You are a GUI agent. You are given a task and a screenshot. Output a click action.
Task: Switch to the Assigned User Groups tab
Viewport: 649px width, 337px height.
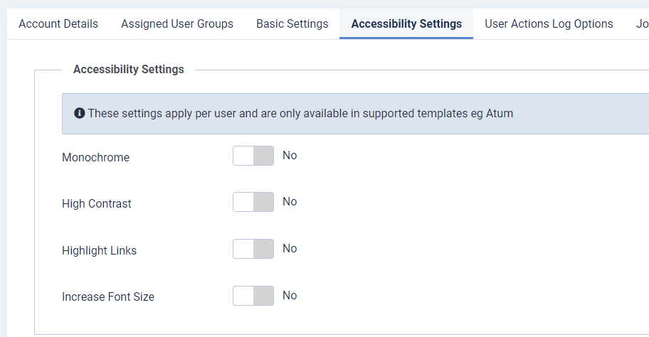(x=177, y=24)
